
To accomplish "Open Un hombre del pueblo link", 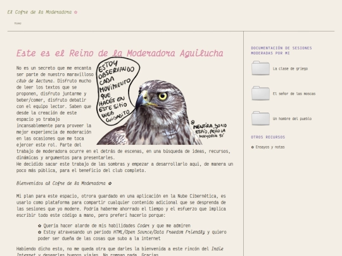I will (x=292, y=119).
